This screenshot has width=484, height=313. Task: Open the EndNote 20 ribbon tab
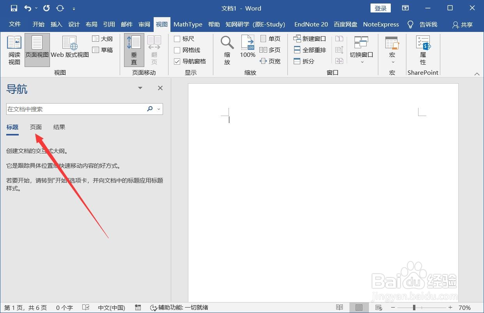point(311,24)
